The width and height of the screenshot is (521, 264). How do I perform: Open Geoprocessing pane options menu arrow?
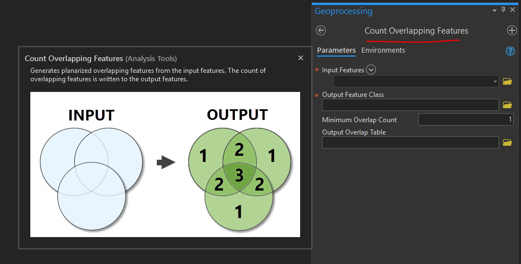coord(494,10)
